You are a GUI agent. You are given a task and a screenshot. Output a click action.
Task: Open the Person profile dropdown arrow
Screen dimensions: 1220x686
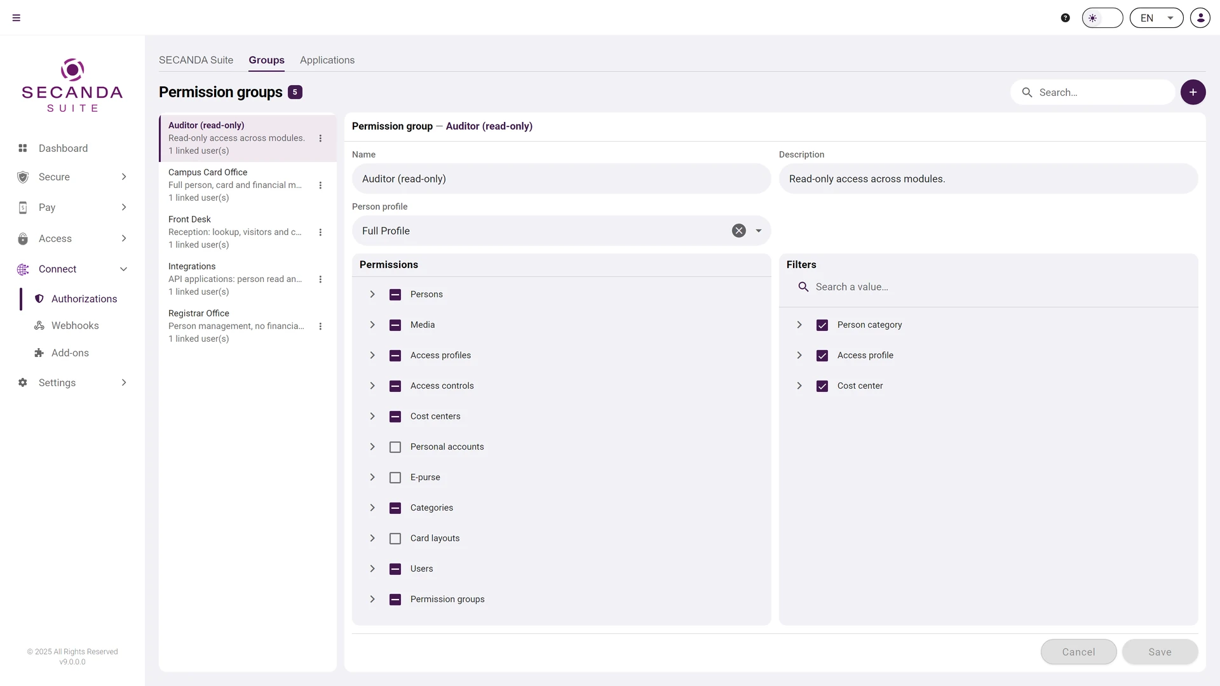759,231
